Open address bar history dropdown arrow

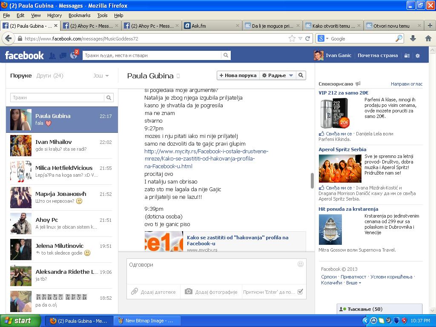(x=300, y=38)
